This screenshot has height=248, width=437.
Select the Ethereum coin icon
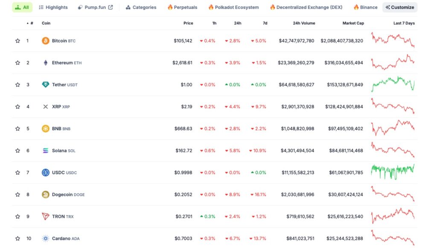[46, 63]
